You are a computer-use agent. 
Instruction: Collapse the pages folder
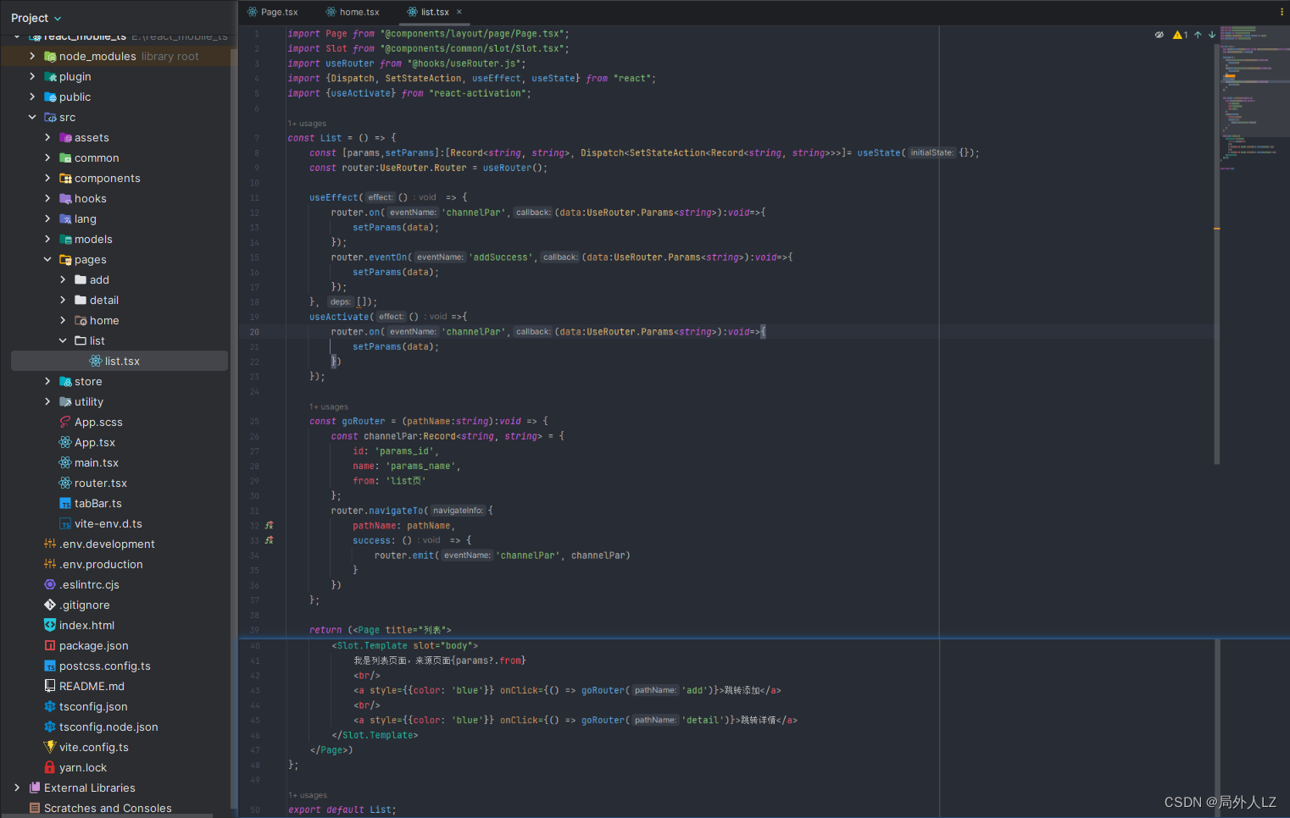47,259
